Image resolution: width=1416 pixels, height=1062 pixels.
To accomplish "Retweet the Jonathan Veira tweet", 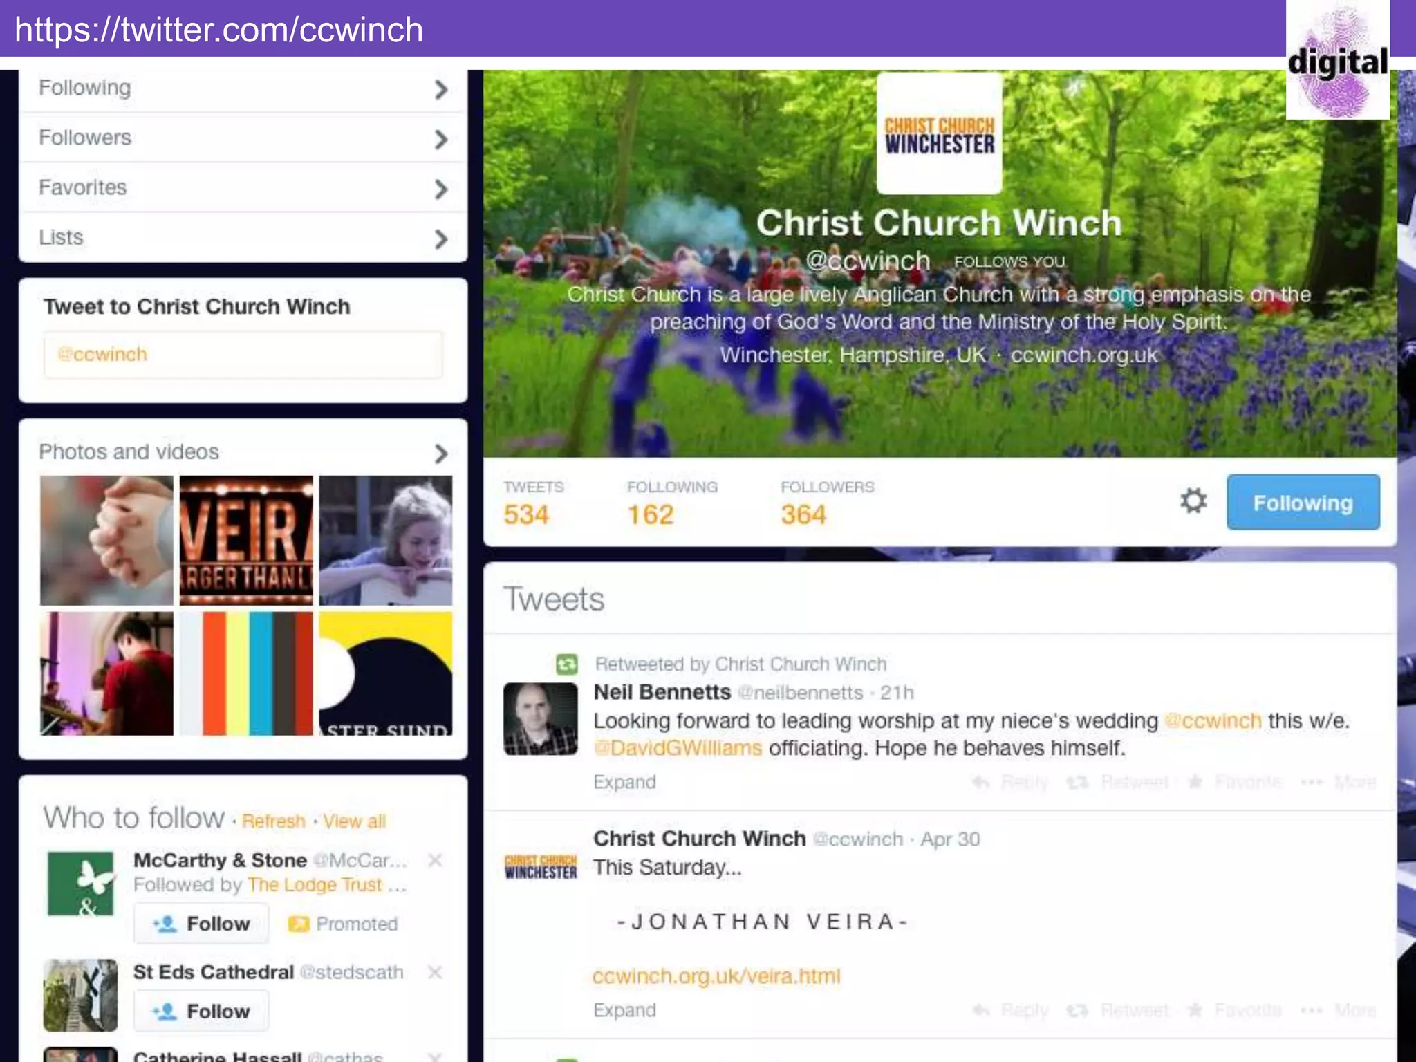I will [x=1117, y=1010].
